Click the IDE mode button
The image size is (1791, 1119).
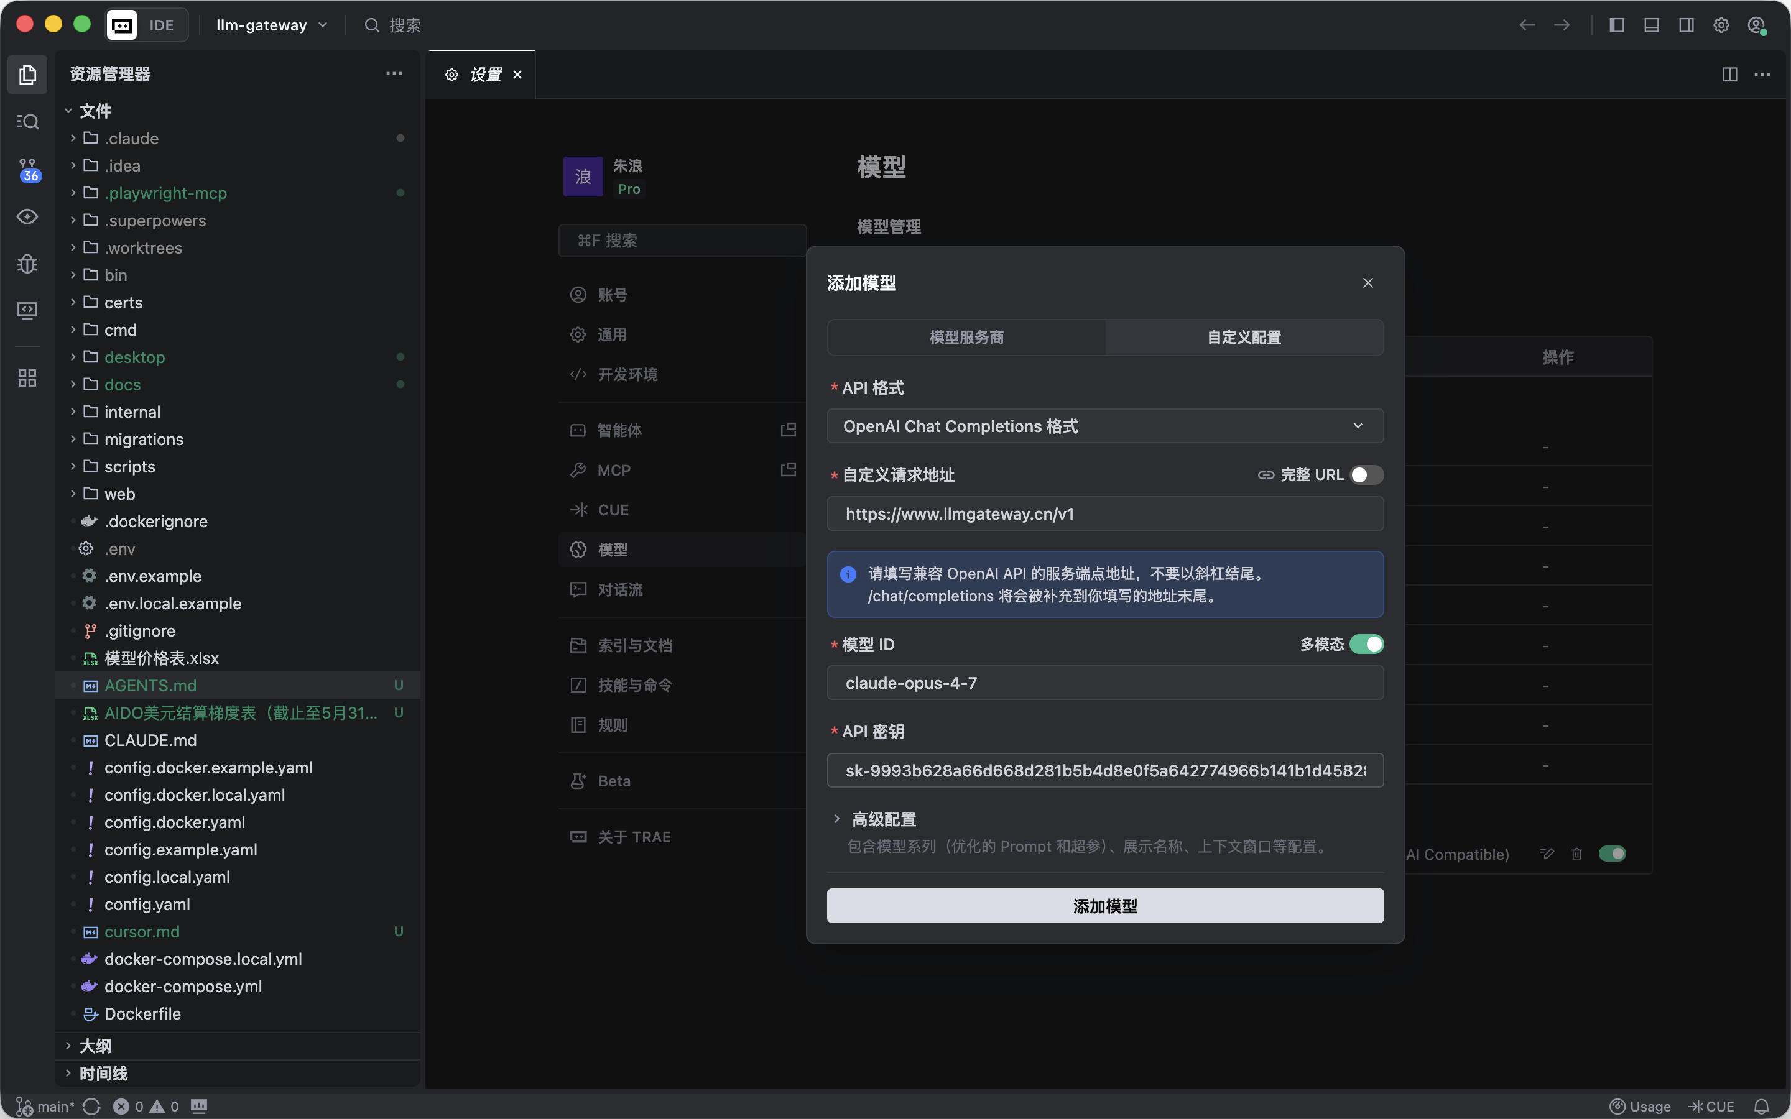(x=147, y=25)
